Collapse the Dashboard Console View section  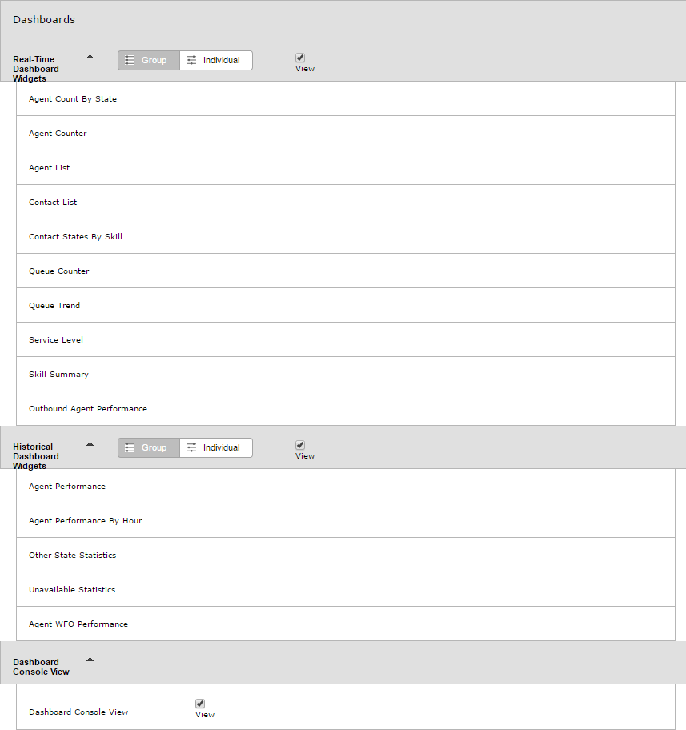pos(90,660)
